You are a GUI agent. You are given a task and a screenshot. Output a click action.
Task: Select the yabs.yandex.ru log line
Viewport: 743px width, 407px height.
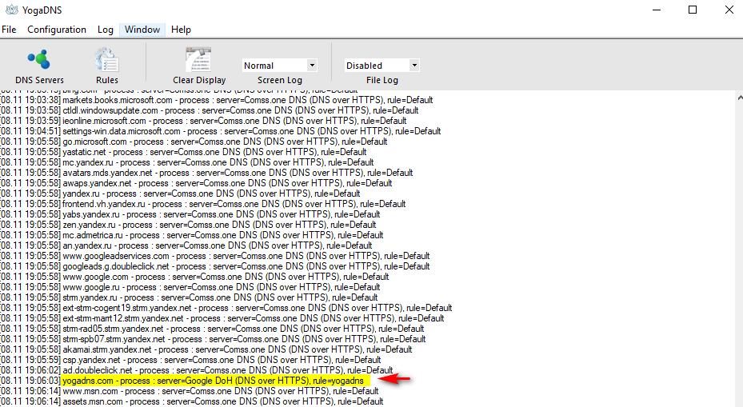pyautogui.click(x=190, y=214)
